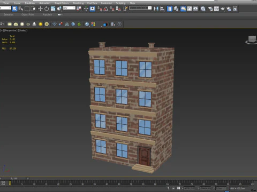Open the Perspective viewport label menu
This screenshot has width=257, height=192.
tap(11, 30)
